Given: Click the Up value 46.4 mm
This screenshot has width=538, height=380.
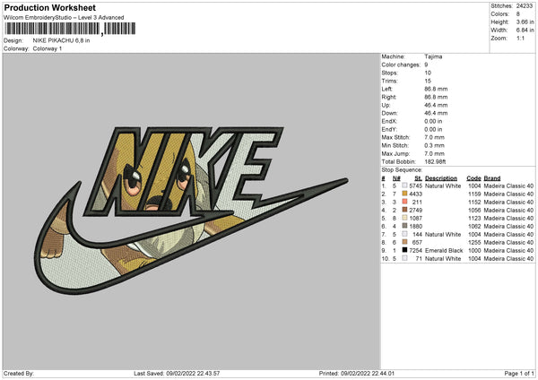Looking at the screenshot, I should pos(436,105).
